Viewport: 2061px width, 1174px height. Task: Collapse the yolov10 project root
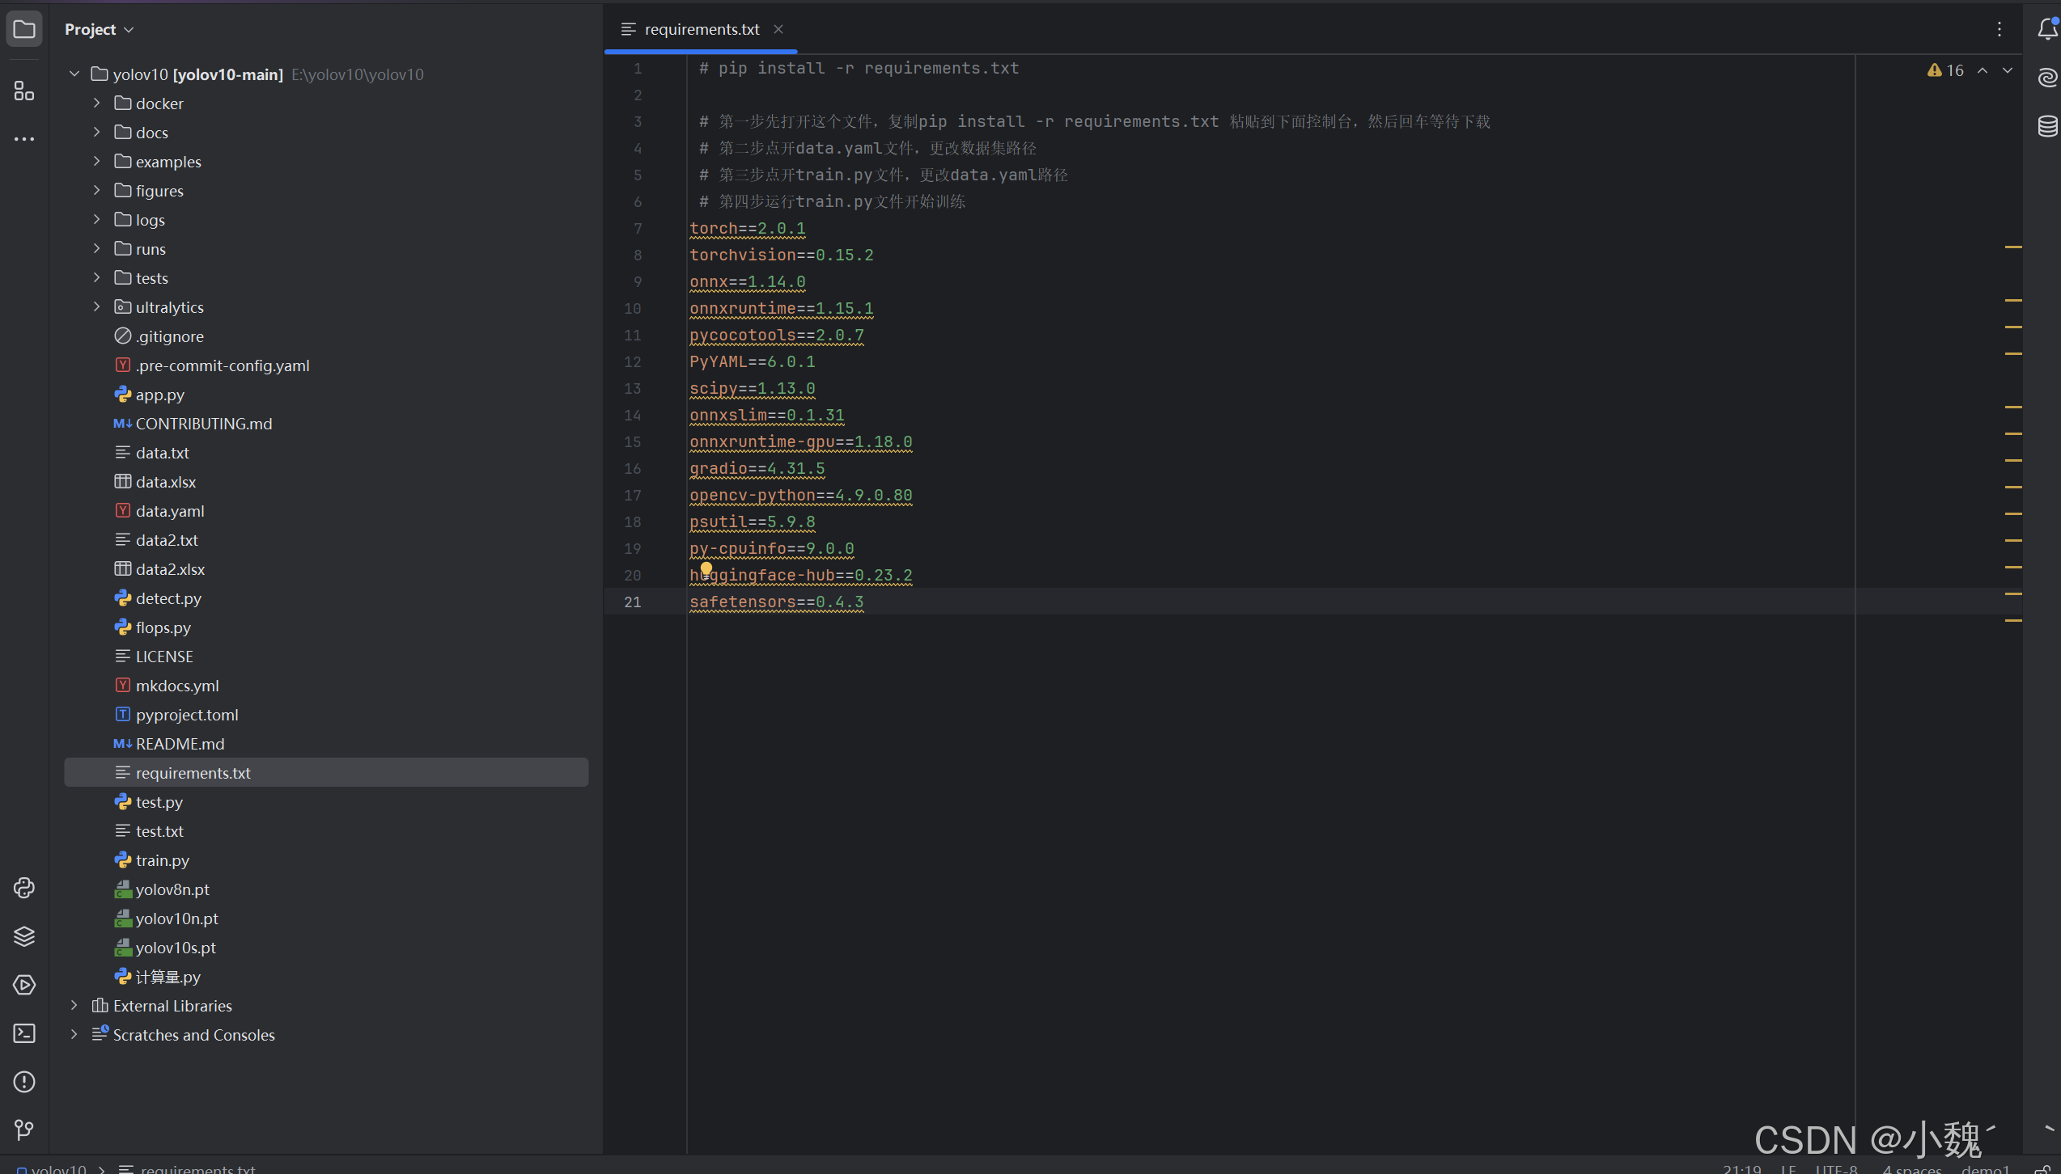click(74, 74)
